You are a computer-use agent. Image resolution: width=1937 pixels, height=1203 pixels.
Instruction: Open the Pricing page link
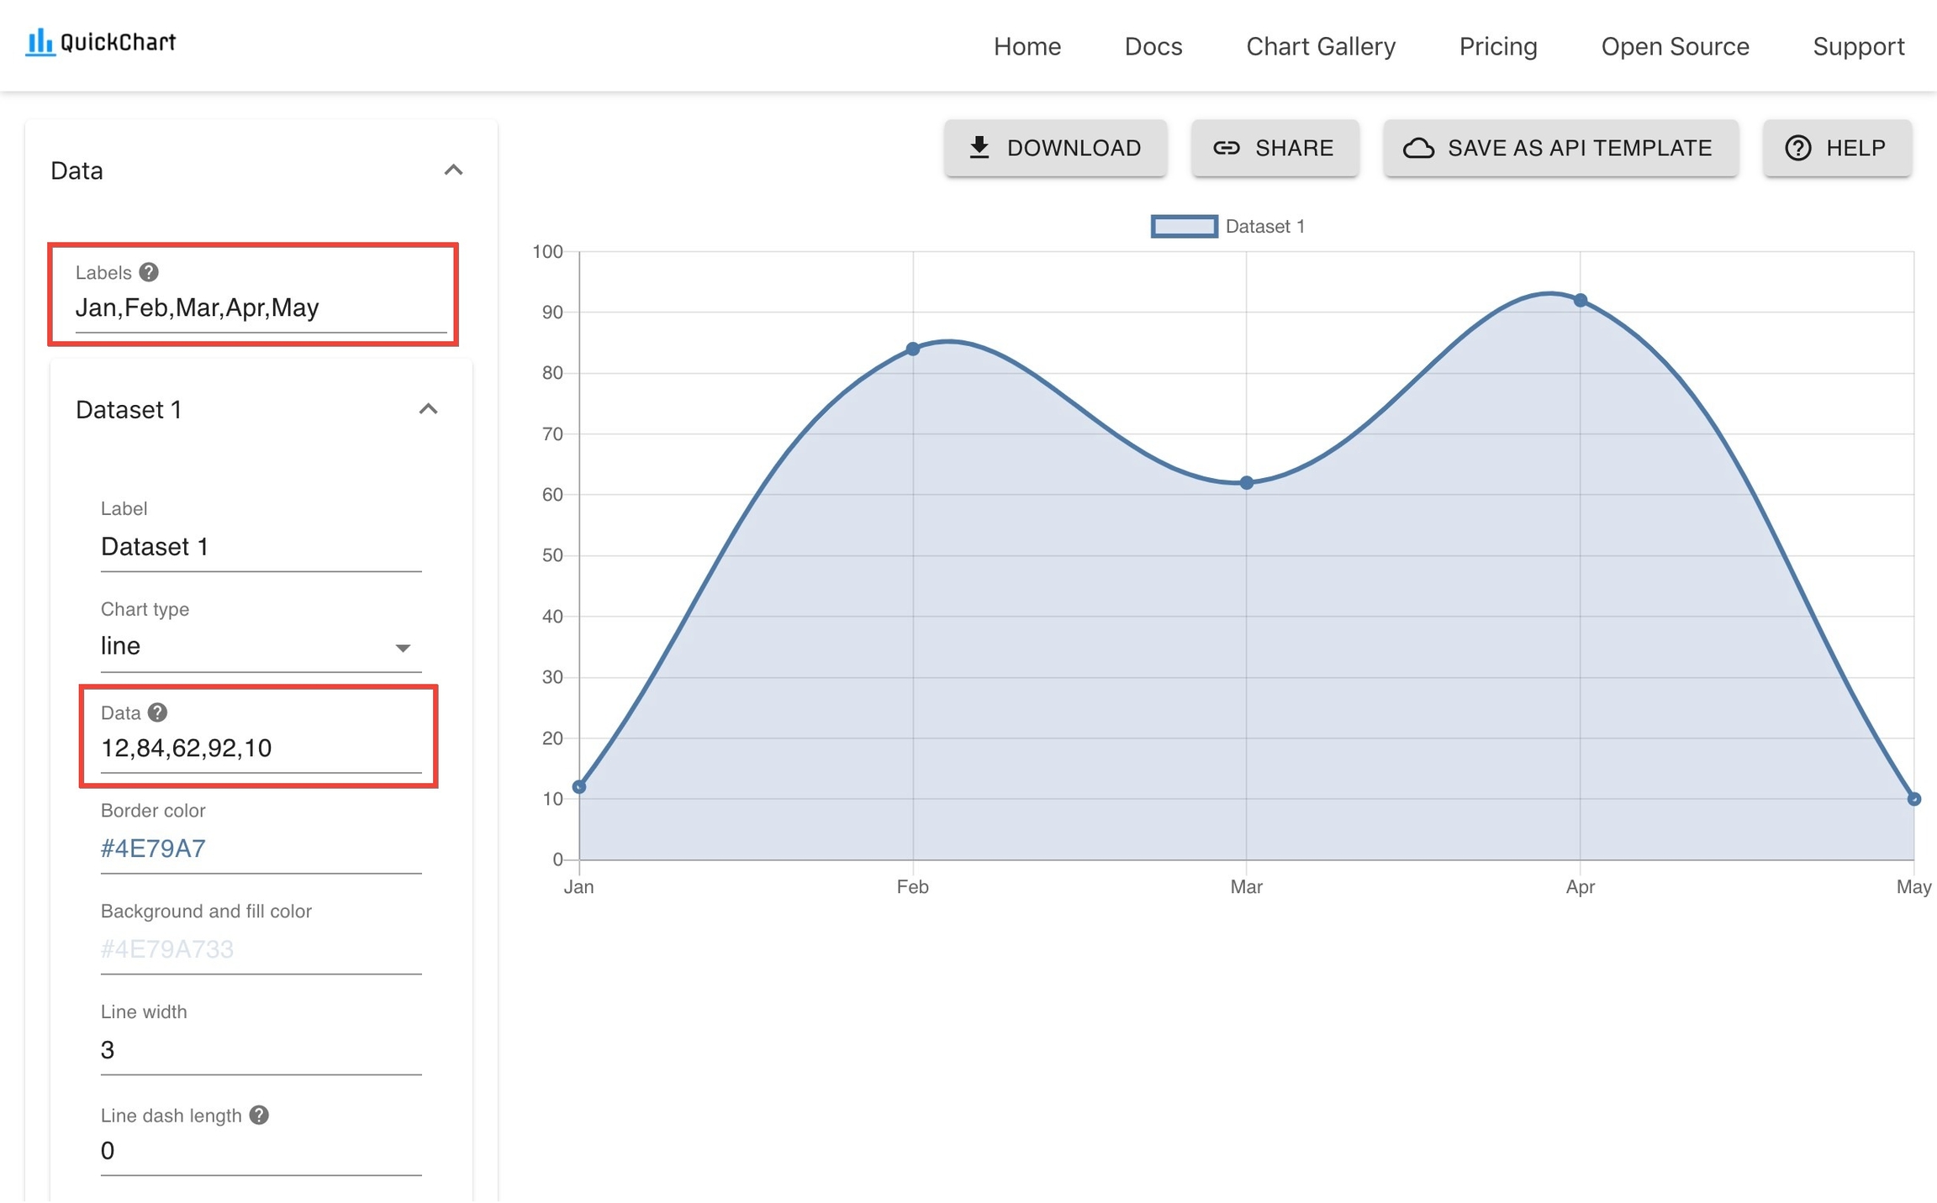coord(1497,46)
